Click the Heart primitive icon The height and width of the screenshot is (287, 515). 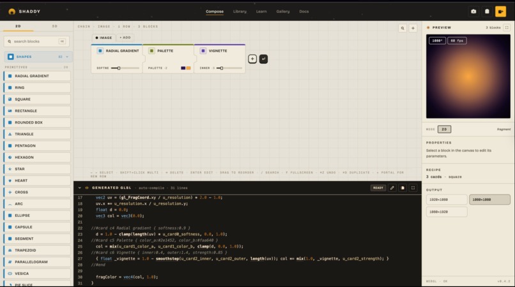pos(10,180)
